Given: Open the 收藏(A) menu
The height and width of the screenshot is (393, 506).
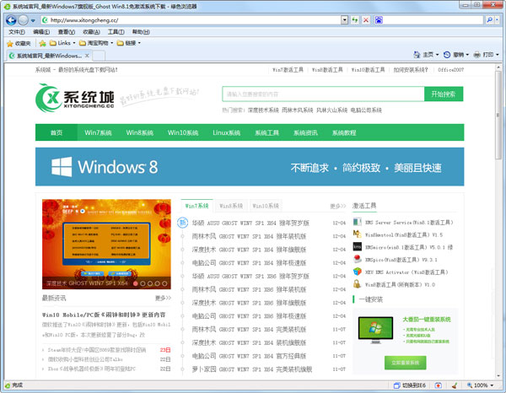Looking at the screenshot, I should (x=91, y=32).
